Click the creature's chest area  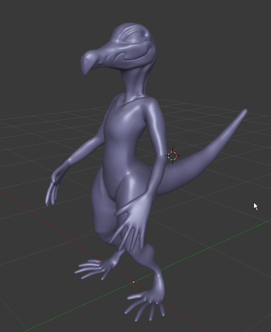[125, 121]
